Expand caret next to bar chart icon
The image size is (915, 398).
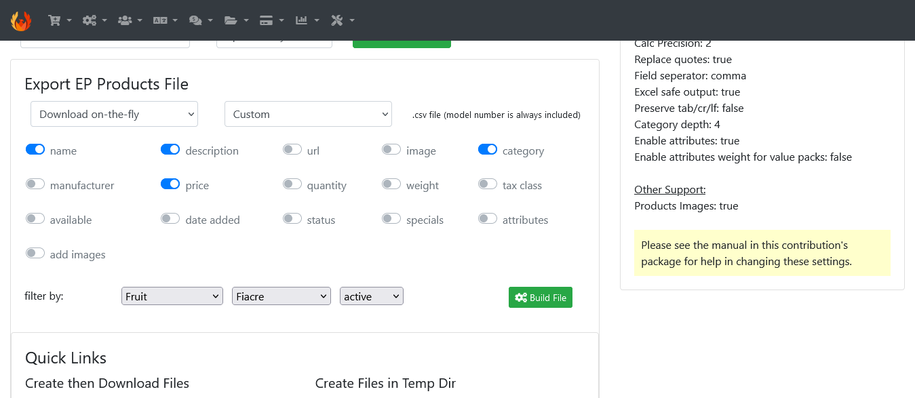pos(316,21)
